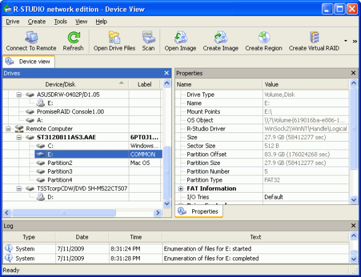Expand the FAT Information property group
Viewport: 361px width, 277px height.
(180, 188)
